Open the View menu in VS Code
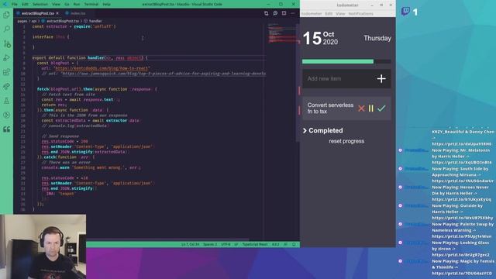Image resolution: width=496 pixels, height=279 pixels. [56, 4]
